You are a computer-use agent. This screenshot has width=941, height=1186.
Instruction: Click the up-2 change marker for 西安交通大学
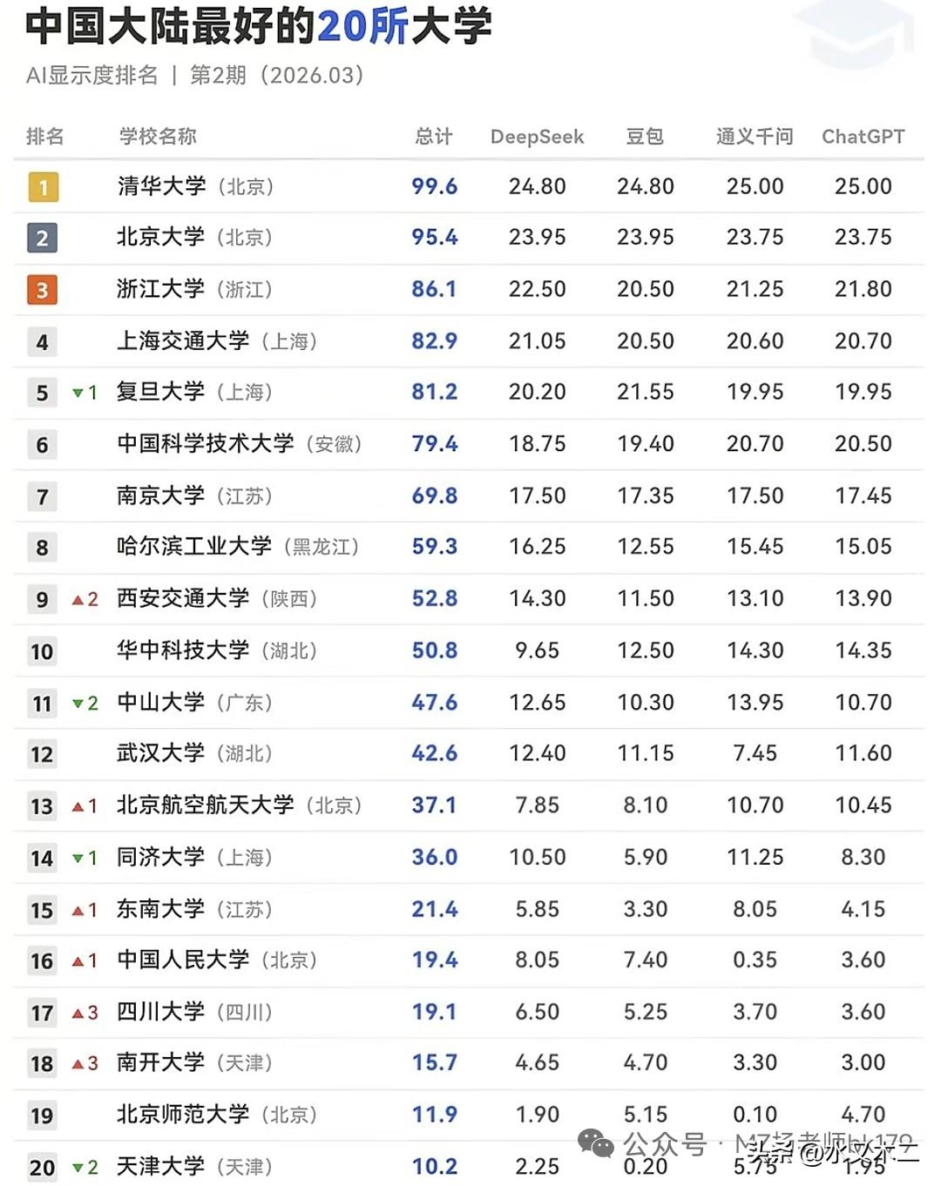pyautogui.click(x=85, y=599)
